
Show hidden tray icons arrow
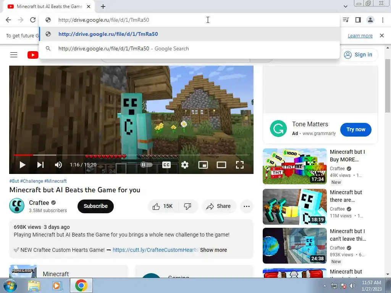click(x=325, y=286)
